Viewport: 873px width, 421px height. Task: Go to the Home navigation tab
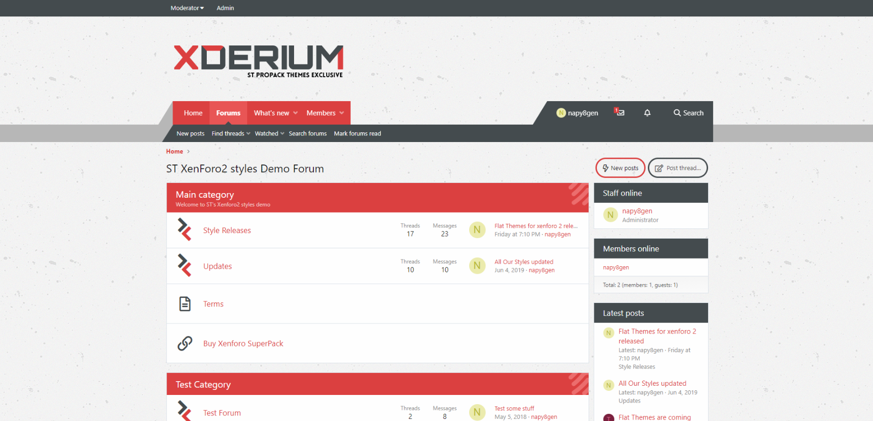coord(193,113)
